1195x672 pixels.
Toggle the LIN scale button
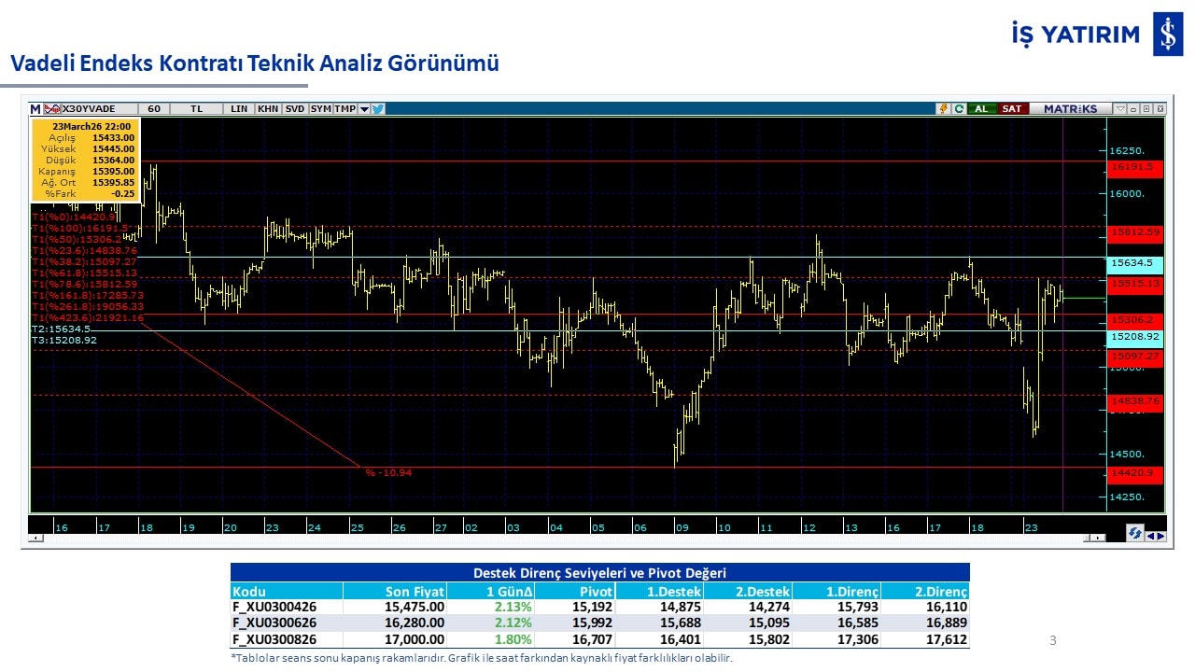239,109
